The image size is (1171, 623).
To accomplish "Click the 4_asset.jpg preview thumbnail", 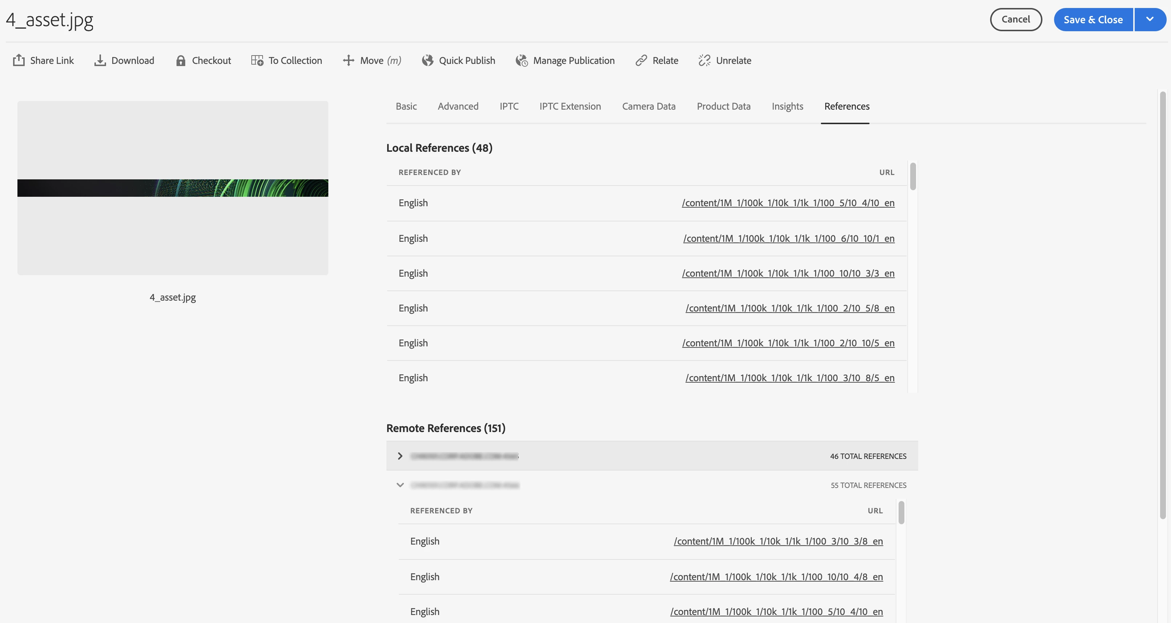I will click(173, 188).
